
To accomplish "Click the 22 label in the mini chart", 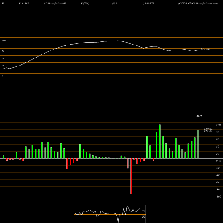I will pyautogui.click(x=144, y=217).
